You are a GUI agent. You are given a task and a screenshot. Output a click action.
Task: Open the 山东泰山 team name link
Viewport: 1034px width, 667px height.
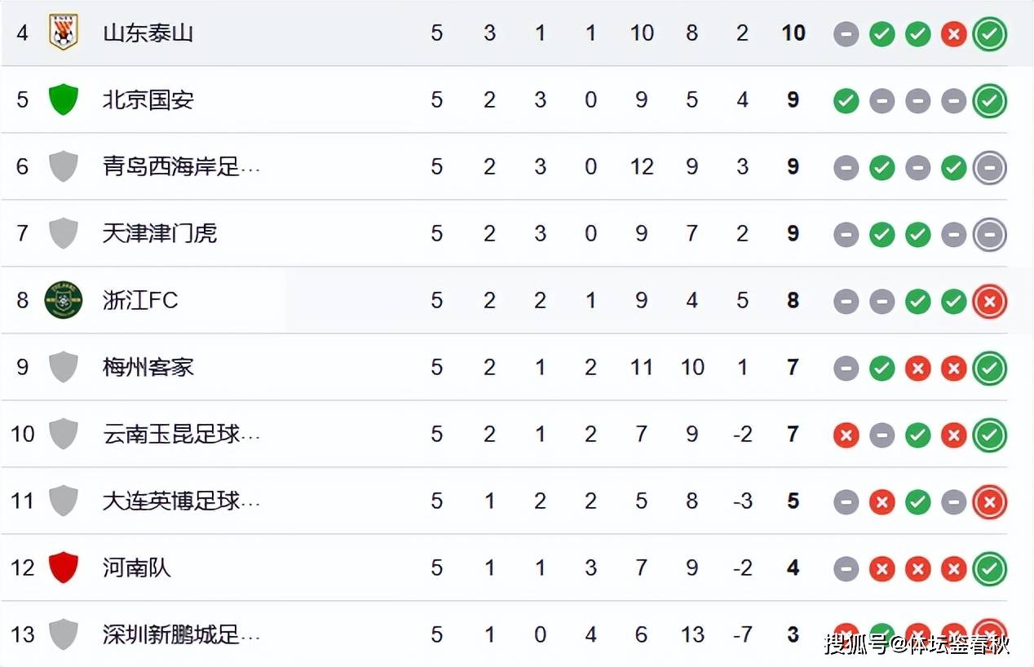148,33
